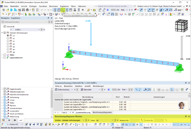Open the Datei menu
The width and height of the screenshot is (191, 129).
click(x=6, y=6)
